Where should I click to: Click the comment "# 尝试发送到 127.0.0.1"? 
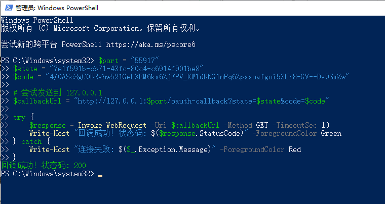click(58, 93)
